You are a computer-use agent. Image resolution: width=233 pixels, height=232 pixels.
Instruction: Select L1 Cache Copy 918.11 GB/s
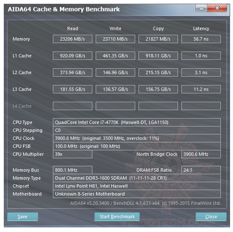tap(158, 56)
